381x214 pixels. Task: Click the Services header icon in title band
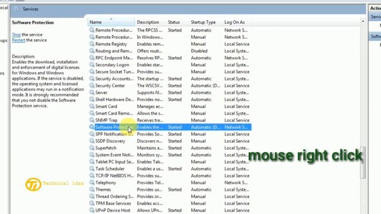tap(16, 9)
